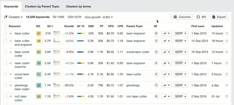
Task: View SV trend sparkline for co2 laser cutter
Action: (57, 96)
